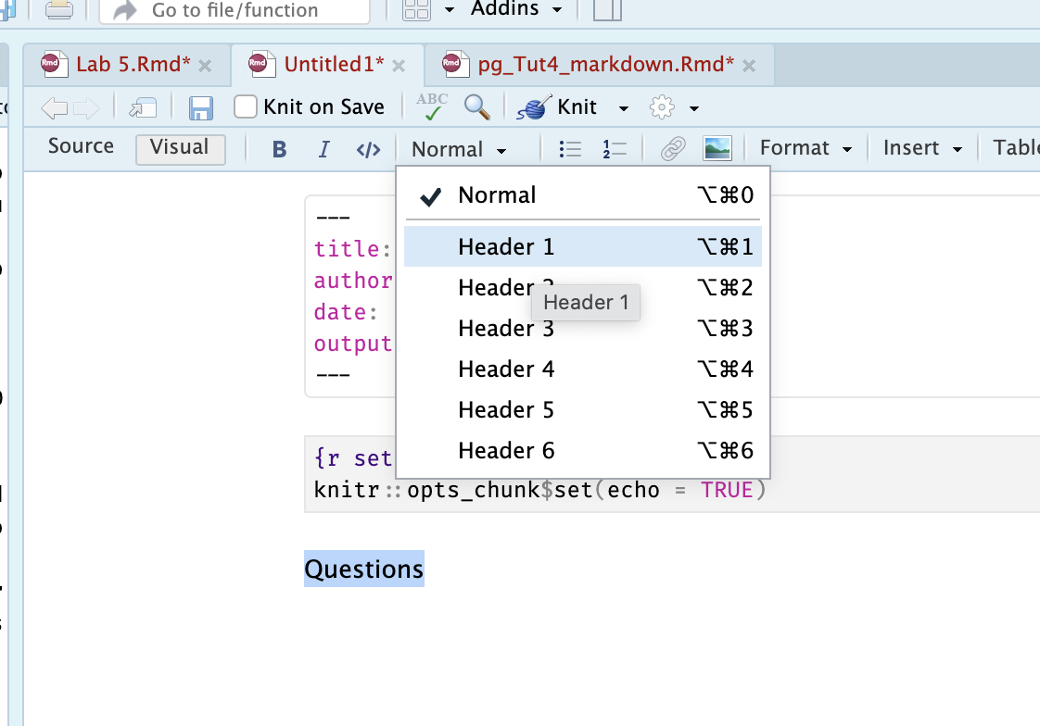Click the save document floppy disk icon
1040x726 pixels.
click(x=200, y=108)
